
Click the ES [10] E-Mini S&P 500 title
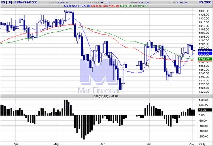tap(19, 2)
